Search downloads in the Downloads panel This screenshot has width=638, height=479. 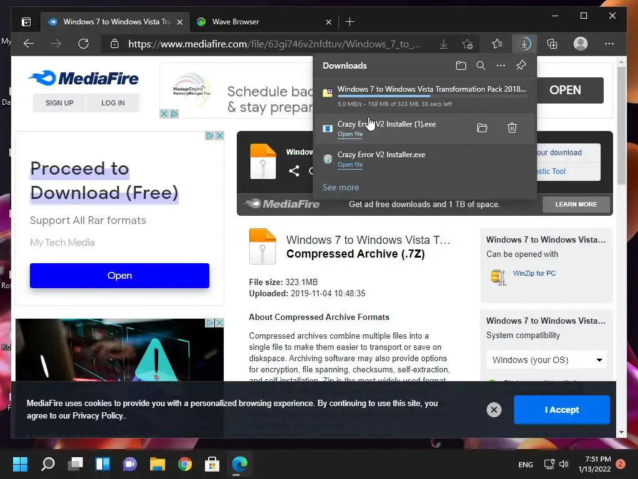[480, 65]
